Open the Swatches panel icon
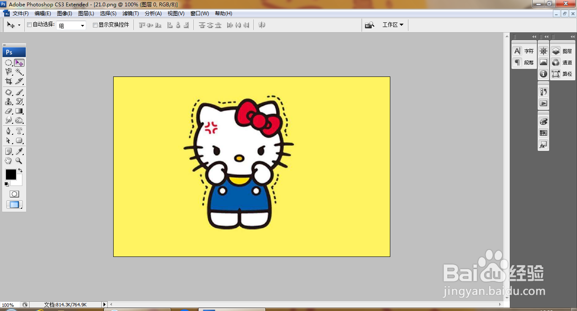 click(x=544, y=133)
